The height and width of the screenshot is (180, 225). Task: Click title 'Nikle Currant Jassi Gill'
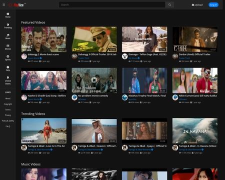pyautogui.click(x=198, y=95)
